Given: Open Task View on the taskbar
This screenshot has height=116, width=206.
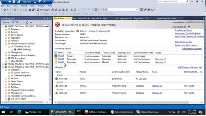Looking at the screenshot, I should [x=11, y=112].
